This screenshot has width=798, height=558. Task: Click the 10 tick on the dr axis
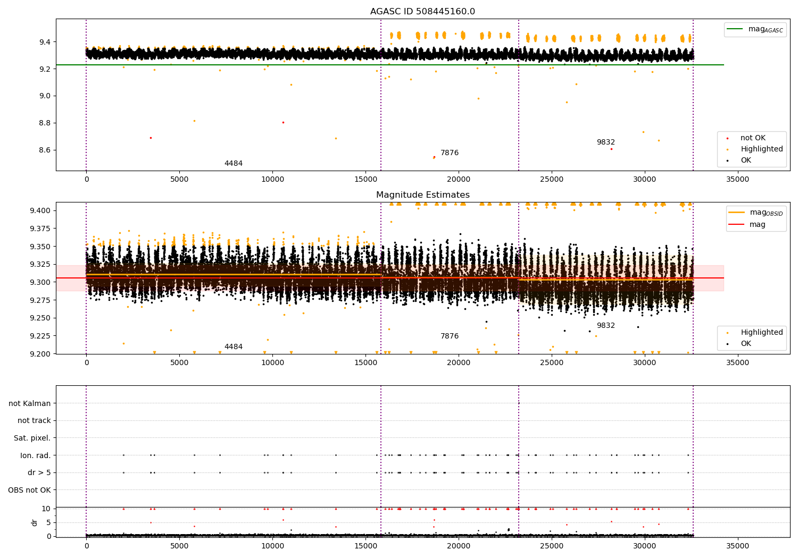(46, 509)
